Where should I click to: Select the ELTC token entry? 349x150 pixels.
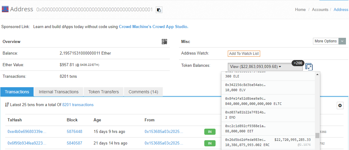pyautogui.click(x=268, y=101)
